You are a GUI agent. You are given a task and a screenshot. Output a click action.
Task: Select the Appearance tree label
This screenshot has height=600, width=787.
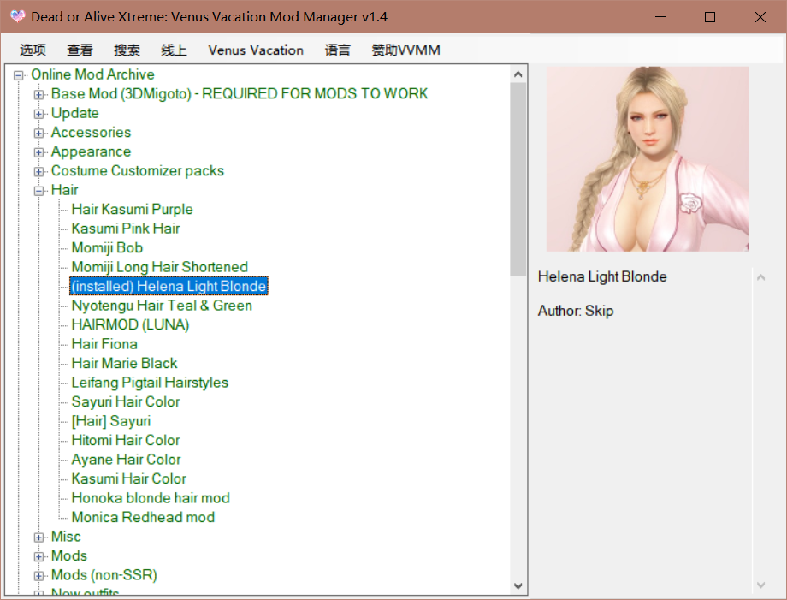pyautogui.click(x=91, y=151)
